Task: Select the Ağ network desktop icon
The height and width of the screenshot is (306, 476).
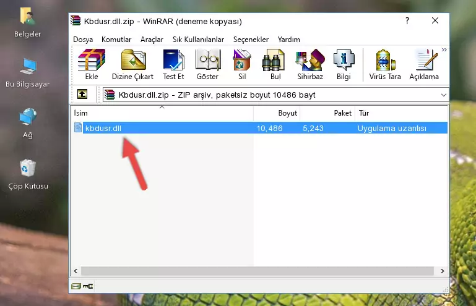Action: click(28, 124)
